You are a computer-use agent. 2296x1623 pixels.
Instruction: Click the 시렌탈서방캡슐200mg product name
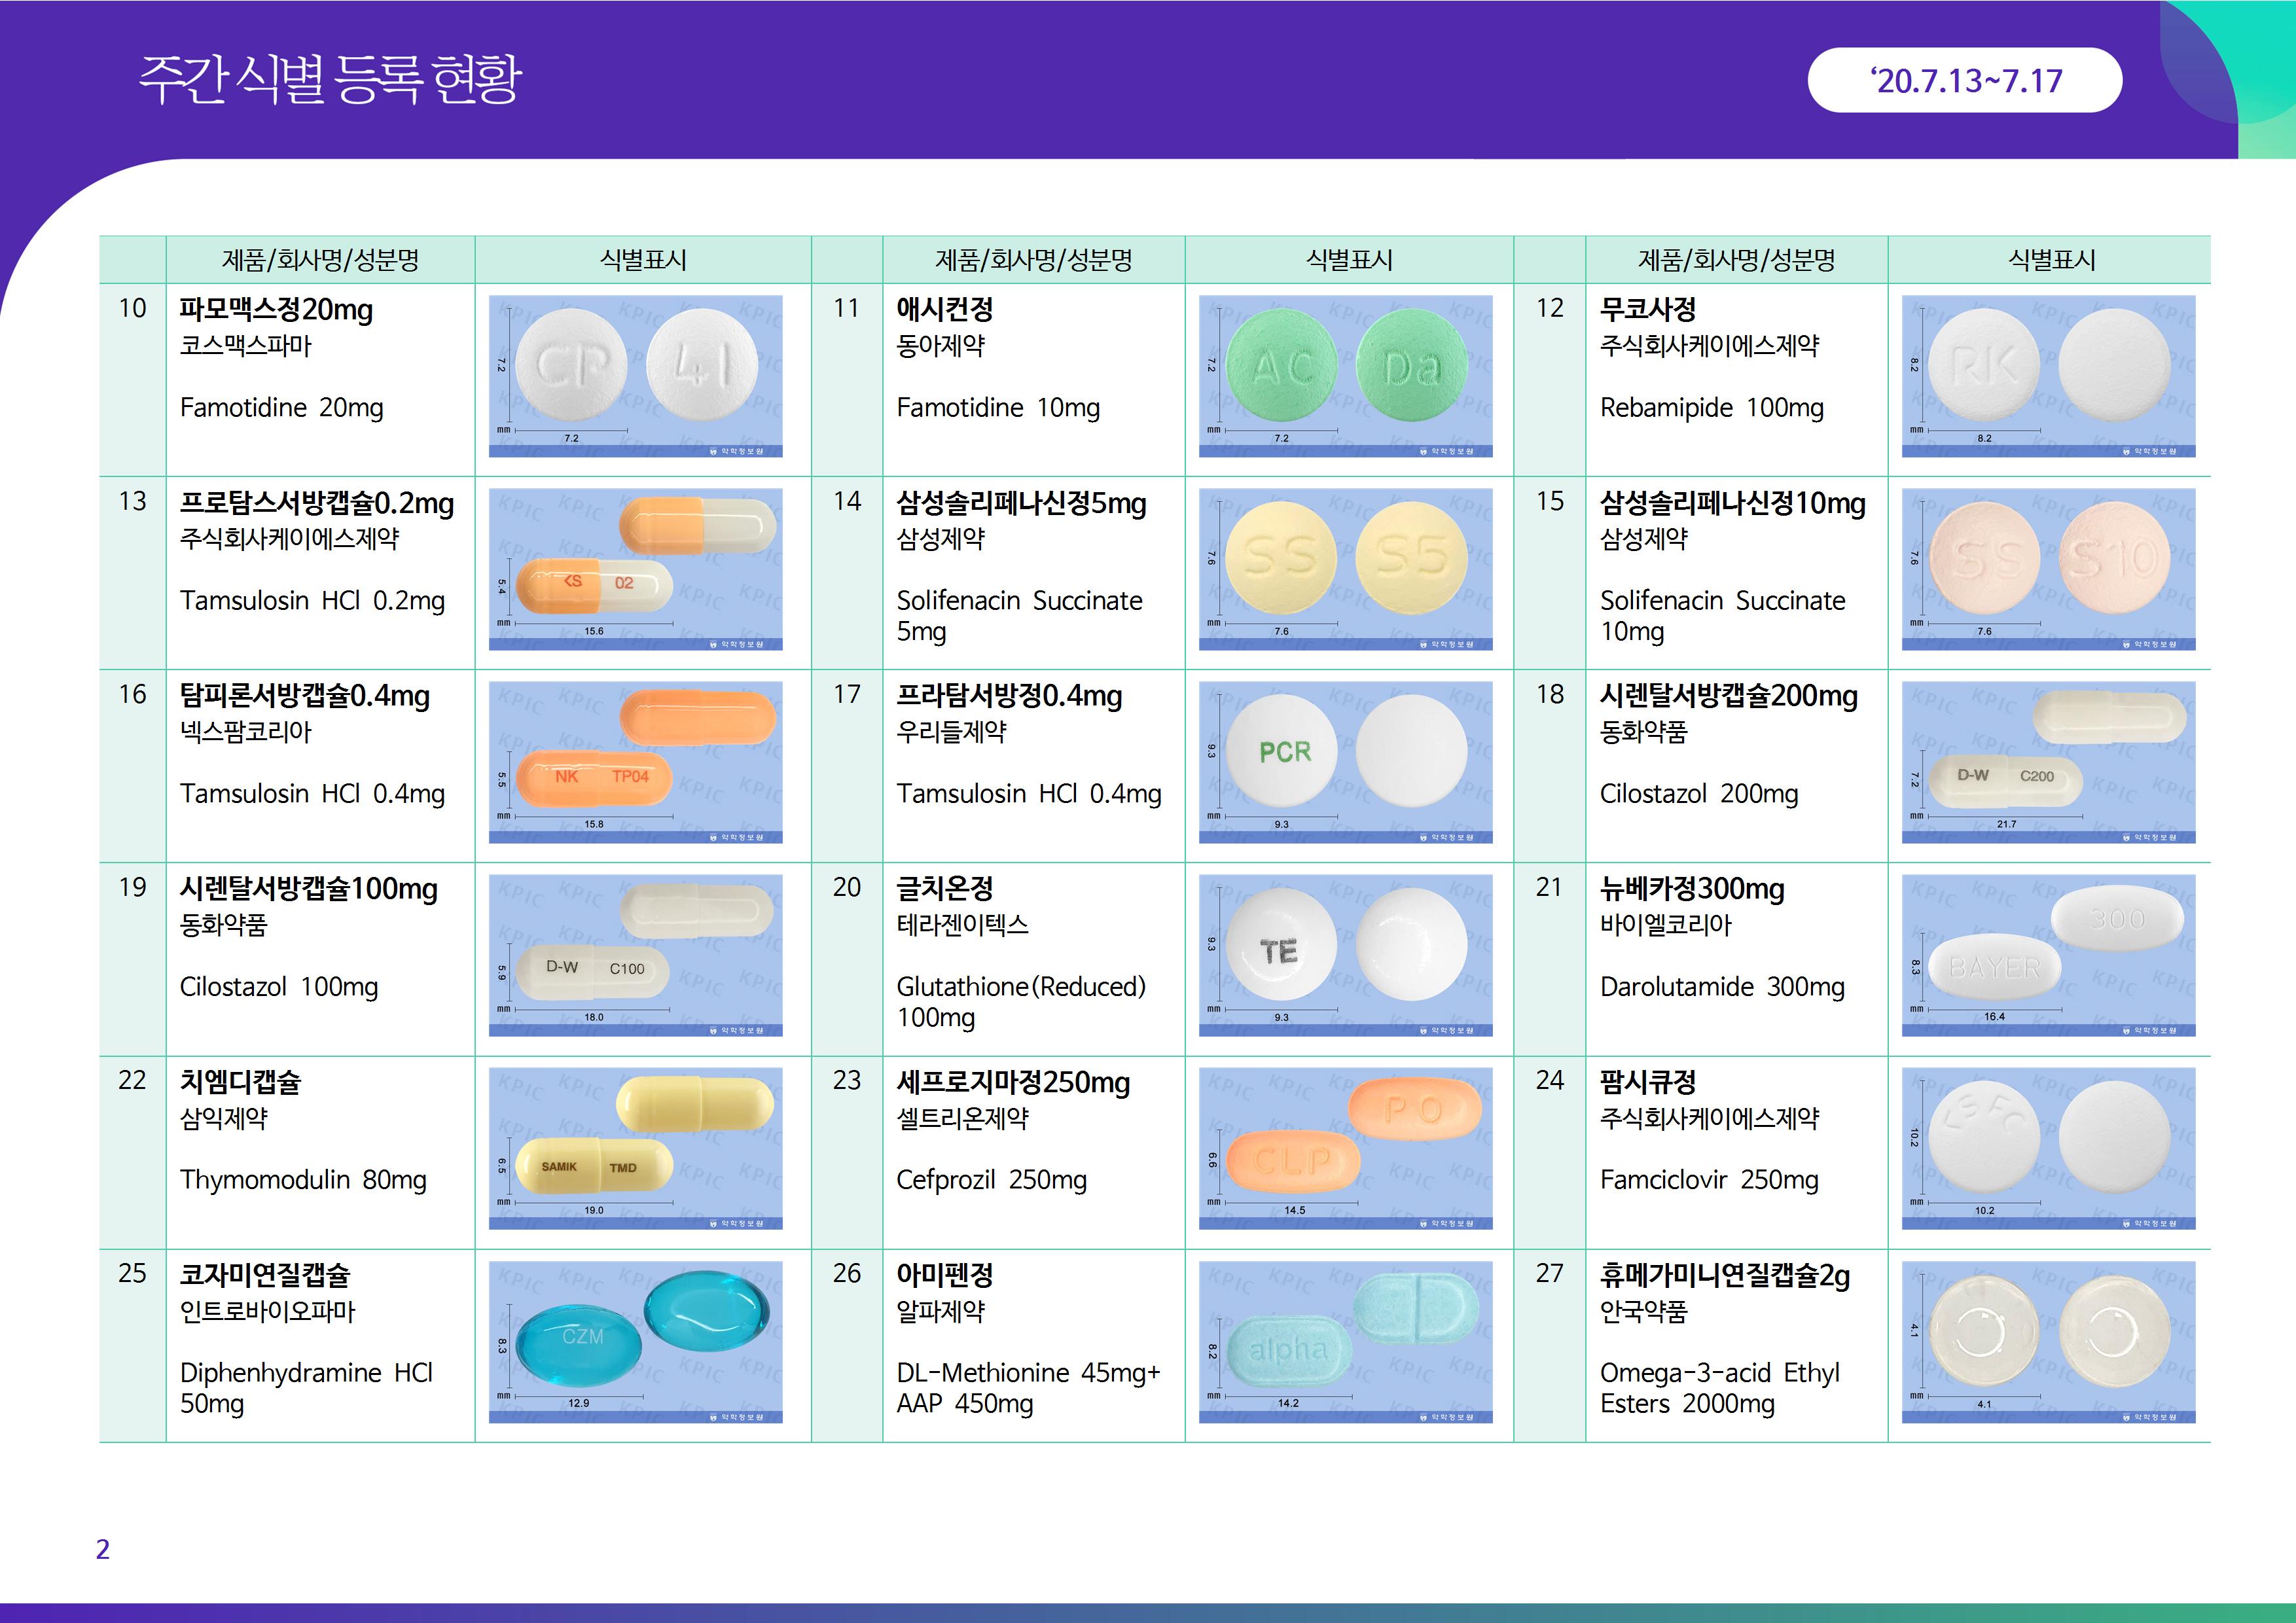click(1728, 696)
